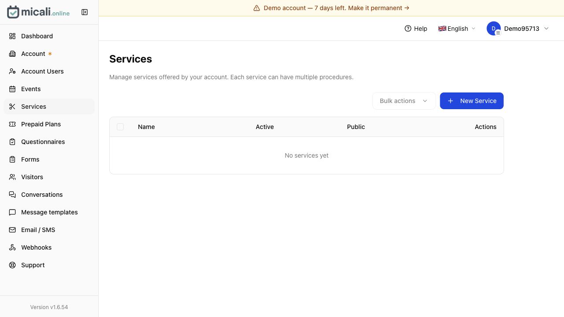
Task: Click the plus icon on New Service
Action: point(450,101)
